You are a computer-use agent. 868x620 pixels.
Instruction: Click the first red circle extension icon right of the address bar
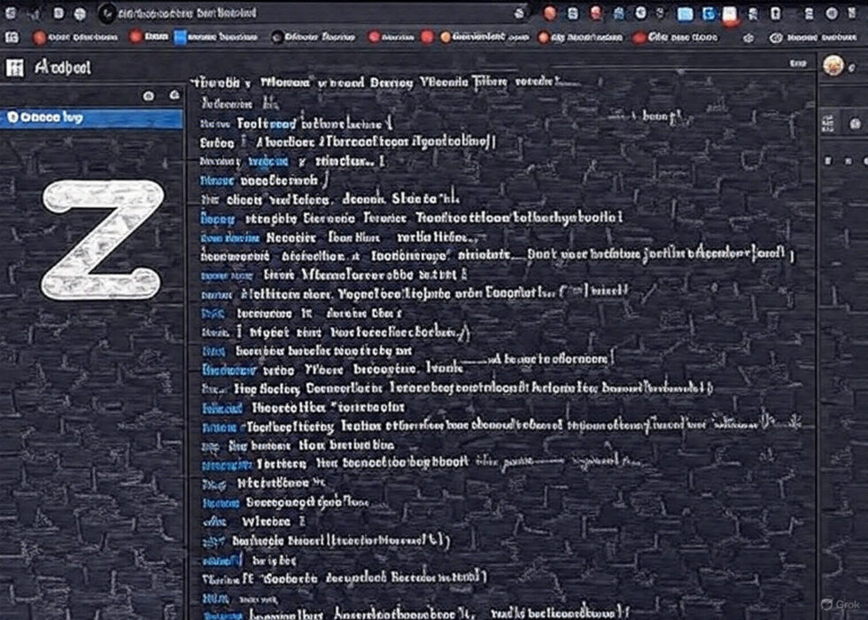(x=549, y=13)
